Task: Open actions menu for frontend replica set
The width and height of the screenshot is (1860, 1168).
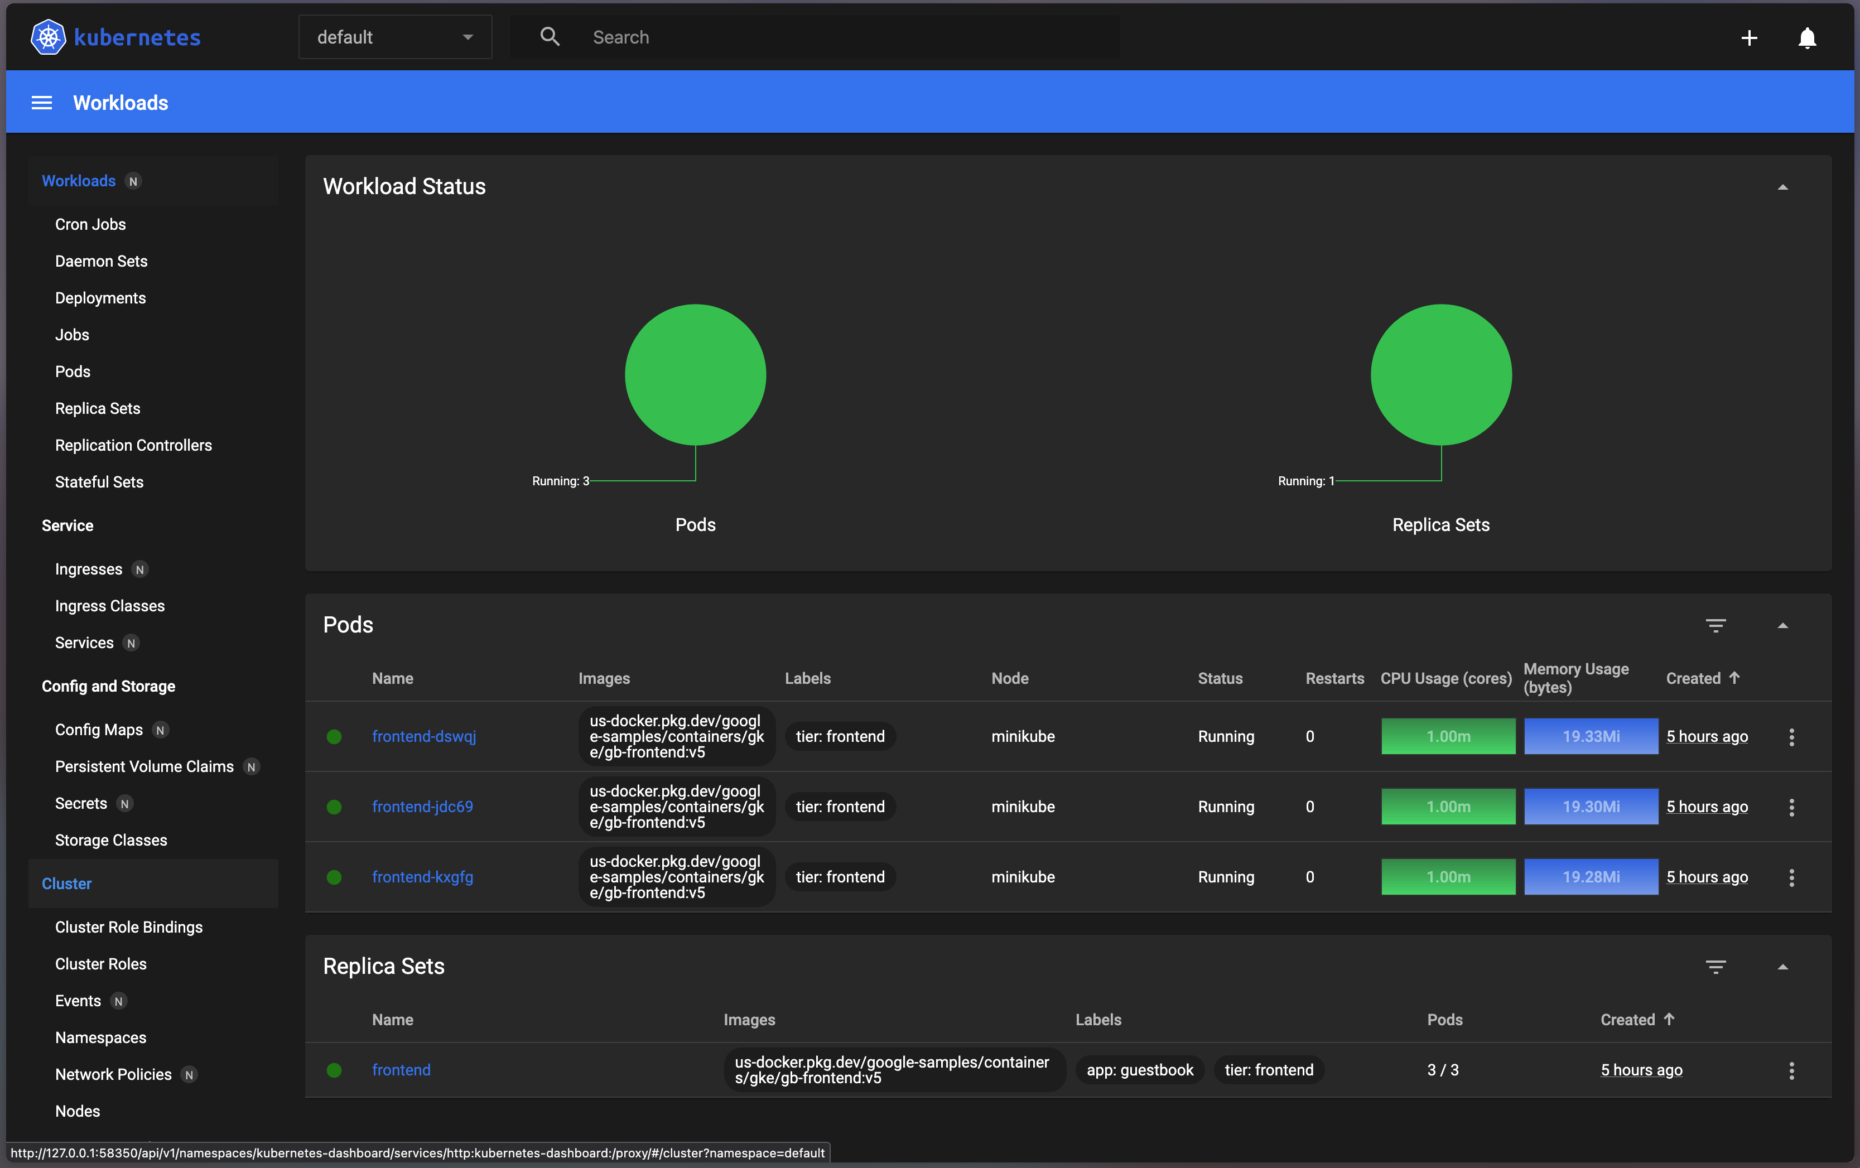Action: [1792, 1071]
